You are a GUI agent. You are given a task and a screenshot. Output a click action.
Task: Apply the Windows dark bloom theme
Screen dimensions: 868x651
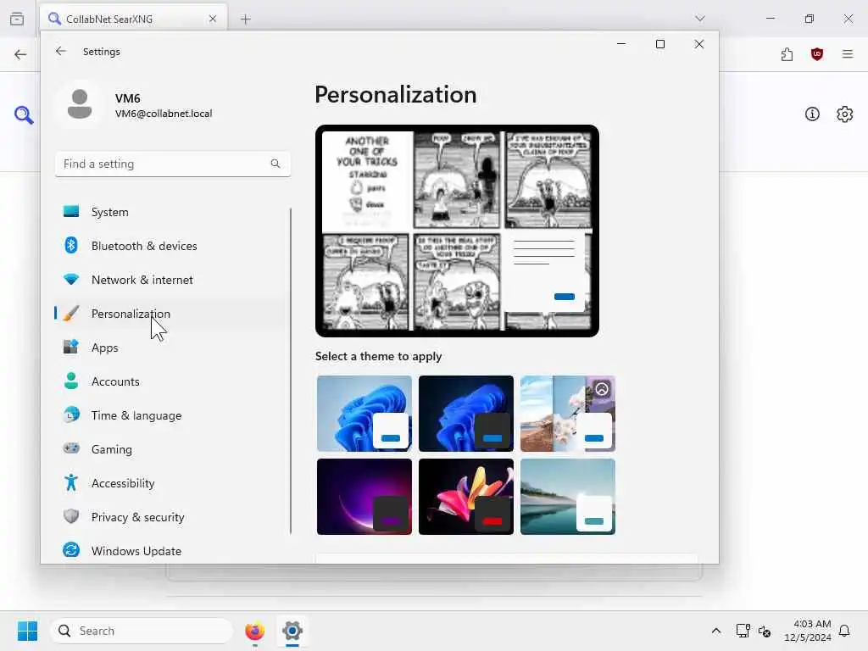tap(466, 414)
